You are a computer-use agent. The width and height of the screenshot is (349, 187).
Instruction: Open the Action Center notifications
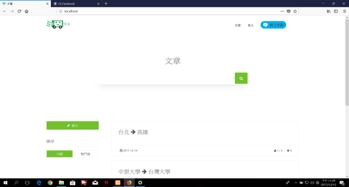[342, 183]
